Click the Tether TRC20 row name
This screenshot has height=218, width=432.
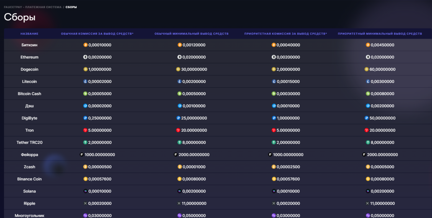[x=29, y=142]
